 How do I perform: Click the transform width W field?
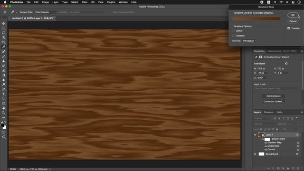tap(262, 68)
